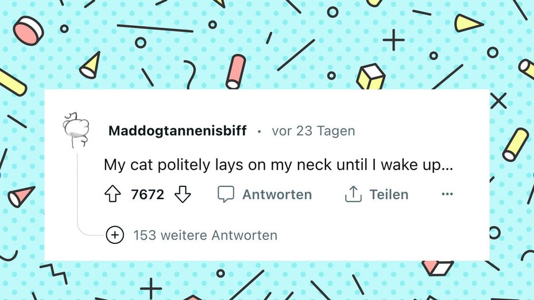Open the Maddogtannenisbiff user profile
Screen dimensions: 534x300
[177, 131]
